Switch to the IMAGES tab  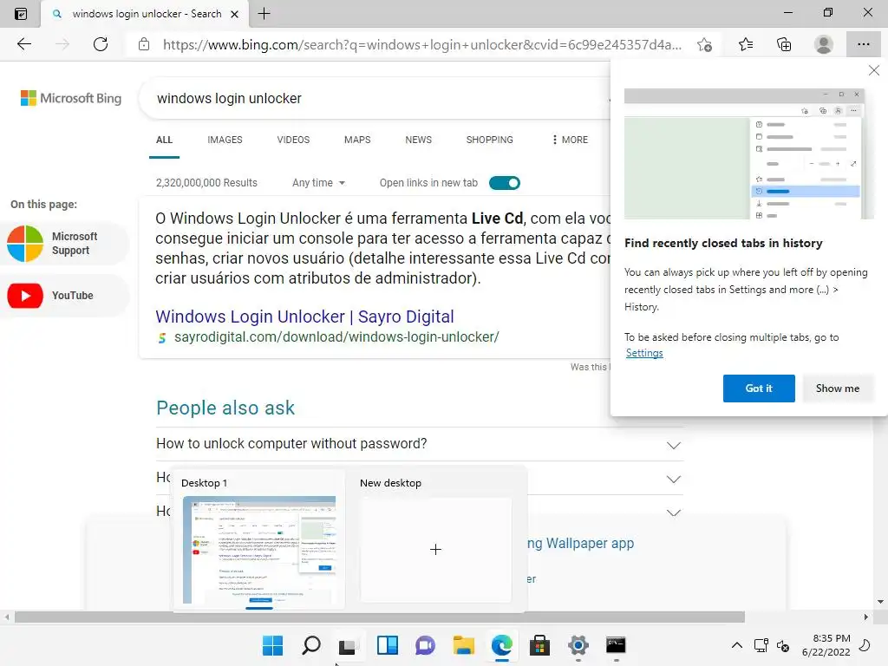point(225,140)
